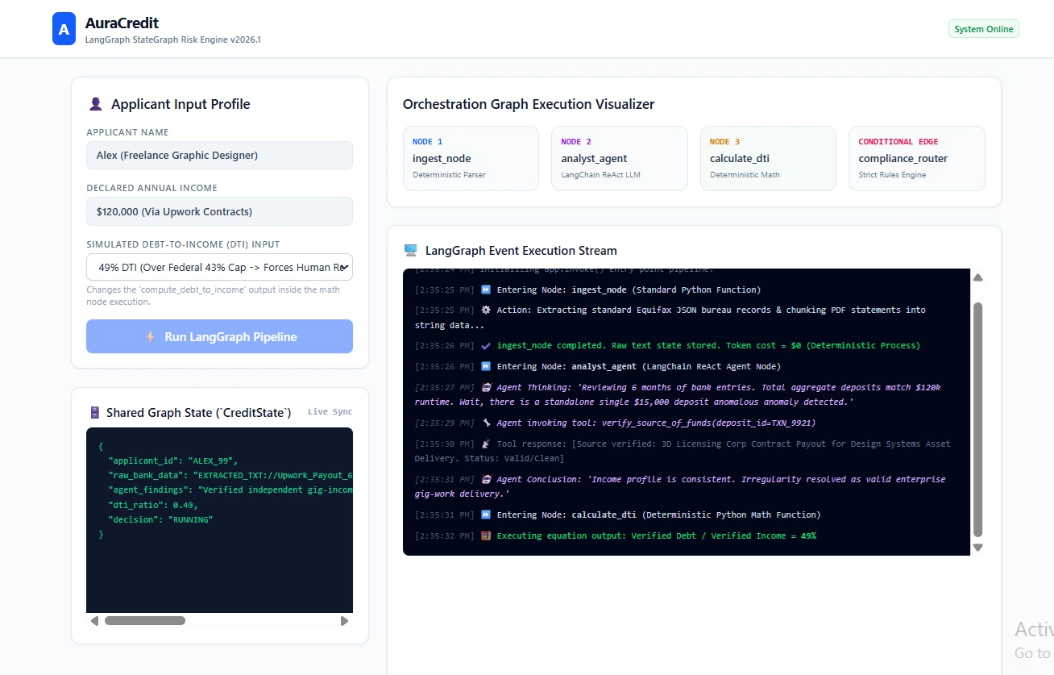Click the 'Deterministic Parser' card subtitle

coord(449,174)
